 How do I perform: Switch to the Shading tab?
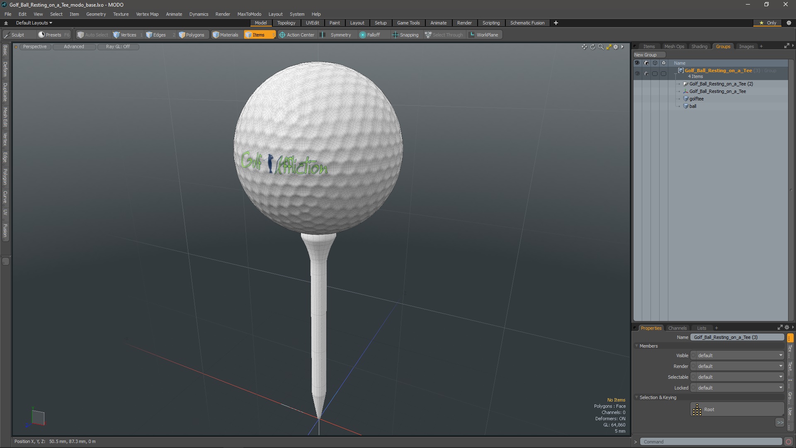coord(699,46)
